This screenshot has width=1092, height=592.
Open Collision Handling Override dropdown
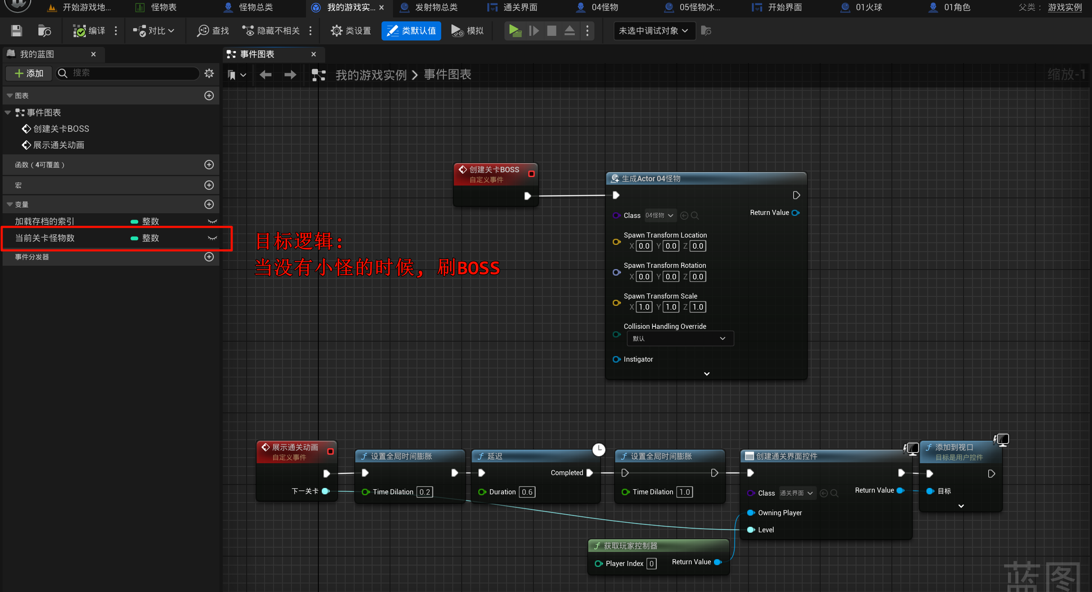pyautogui.click(x=680, y=339)
